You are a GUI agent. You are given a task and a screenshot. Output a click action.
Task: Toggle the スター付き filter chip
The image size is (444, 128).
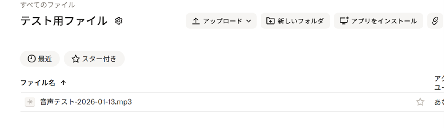(94, 59)
